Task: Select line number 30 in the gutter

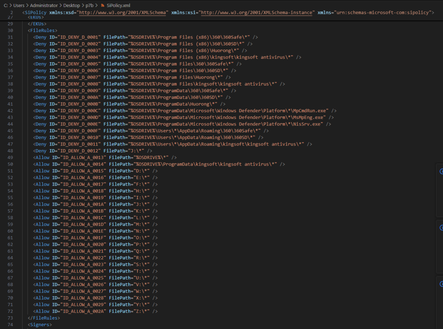Action: click(10, 30)
